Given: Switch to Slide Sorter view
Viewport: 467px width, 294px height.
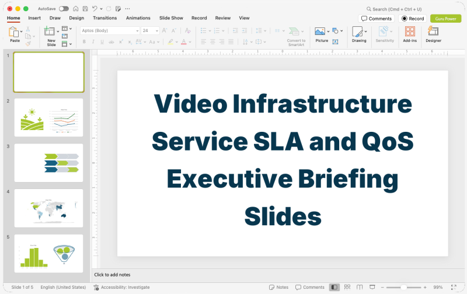Looking at the screenshot, I should [x=347, y=287].
